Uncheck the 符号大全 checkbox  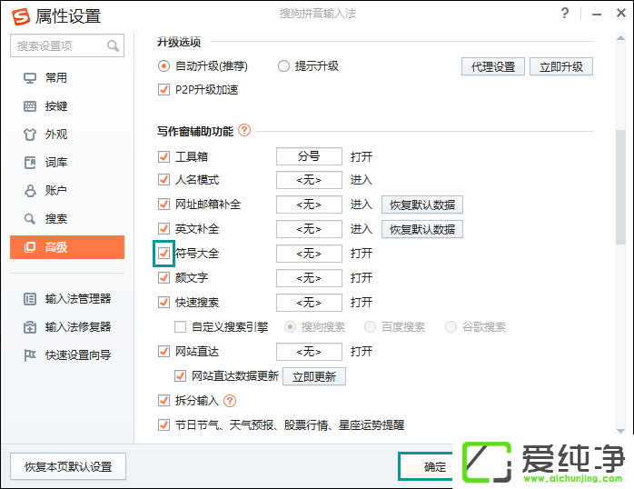[164, 254]
